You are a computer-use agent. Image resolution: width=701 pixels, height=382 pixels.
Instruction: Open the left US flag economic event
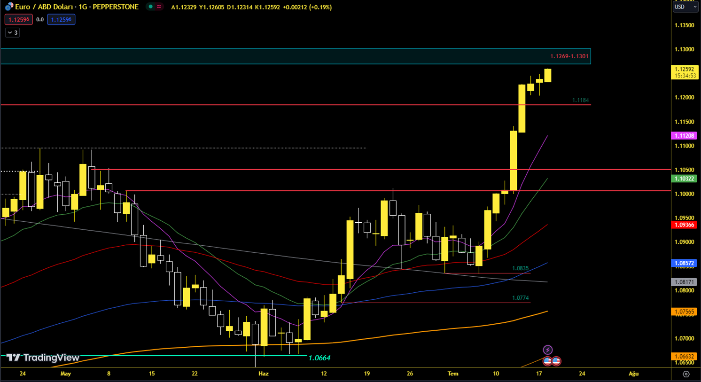click(x=547, y=361)
